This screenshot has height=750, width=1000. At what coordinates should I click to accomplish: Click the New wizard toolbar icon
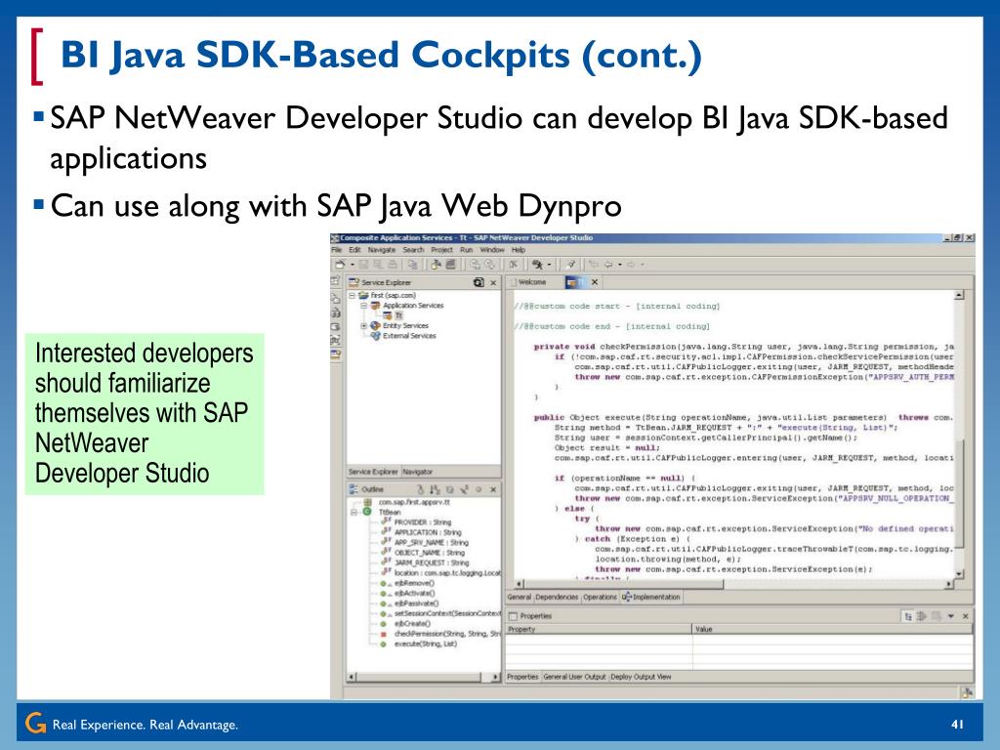340,264
